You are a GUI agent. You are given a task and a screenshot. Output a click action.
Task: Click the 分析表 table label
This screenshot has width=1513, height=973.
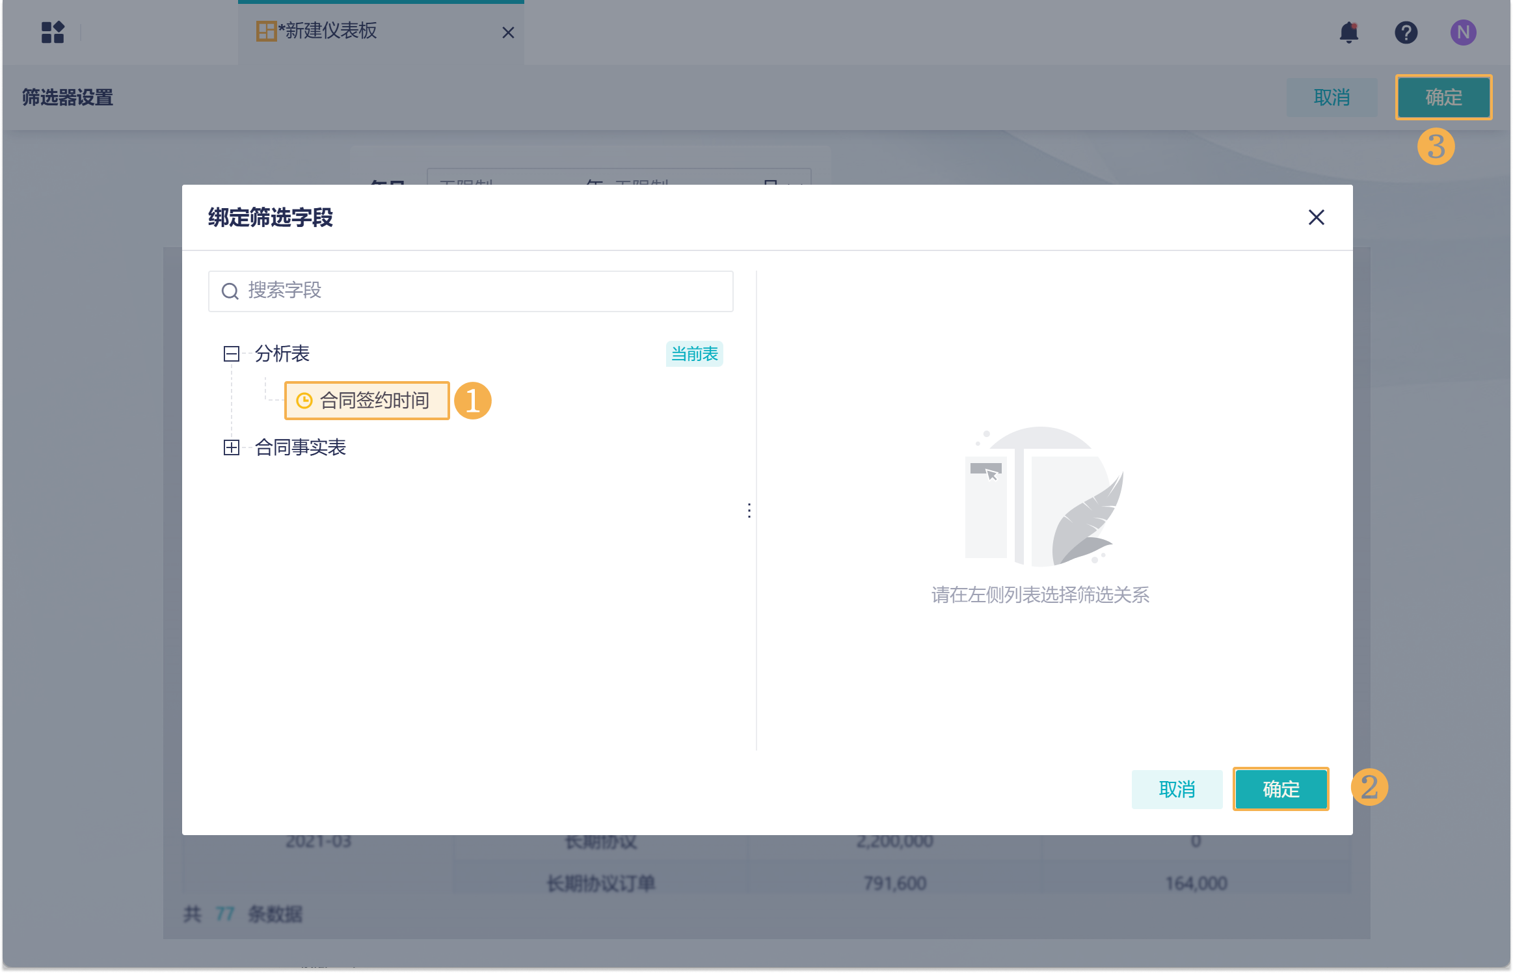[x=282, y=354]
